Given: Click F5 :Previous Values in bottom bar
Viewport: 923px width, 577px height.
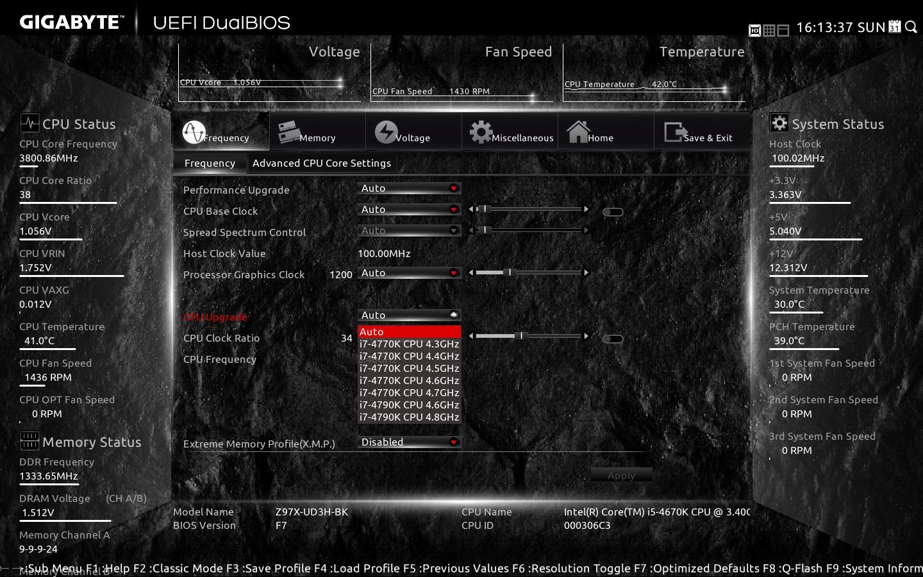Looking at the screenshot, I should 456,568.
